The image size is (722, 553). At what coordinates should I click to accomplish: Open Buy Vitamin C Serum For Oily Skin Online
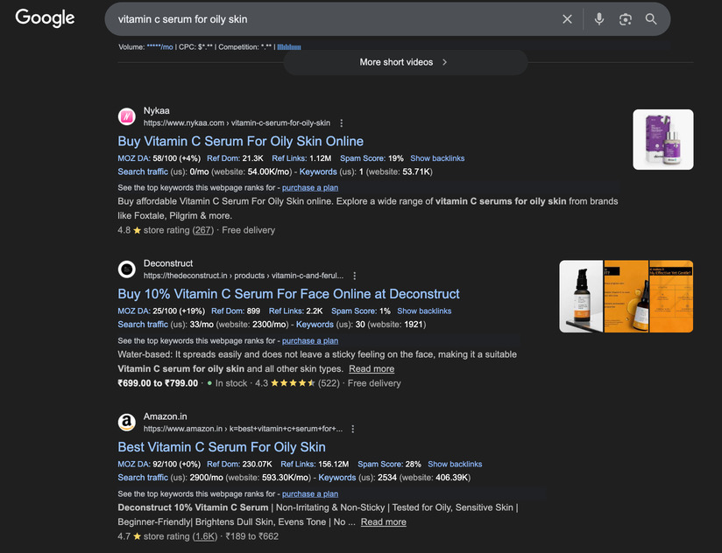point(240,141)
